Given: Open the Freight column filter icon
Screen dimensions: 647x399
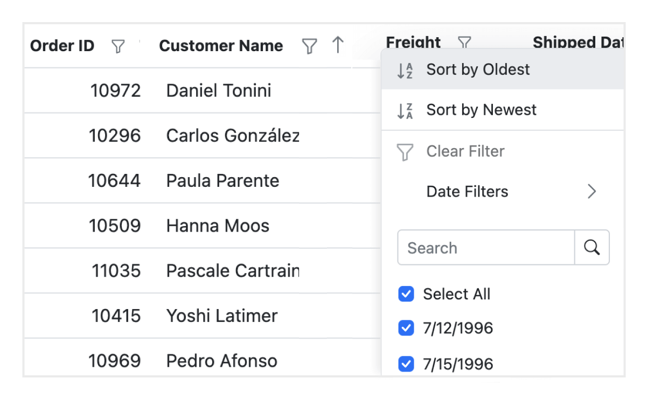Looking at the screenshot, I should tap(464, 43).
